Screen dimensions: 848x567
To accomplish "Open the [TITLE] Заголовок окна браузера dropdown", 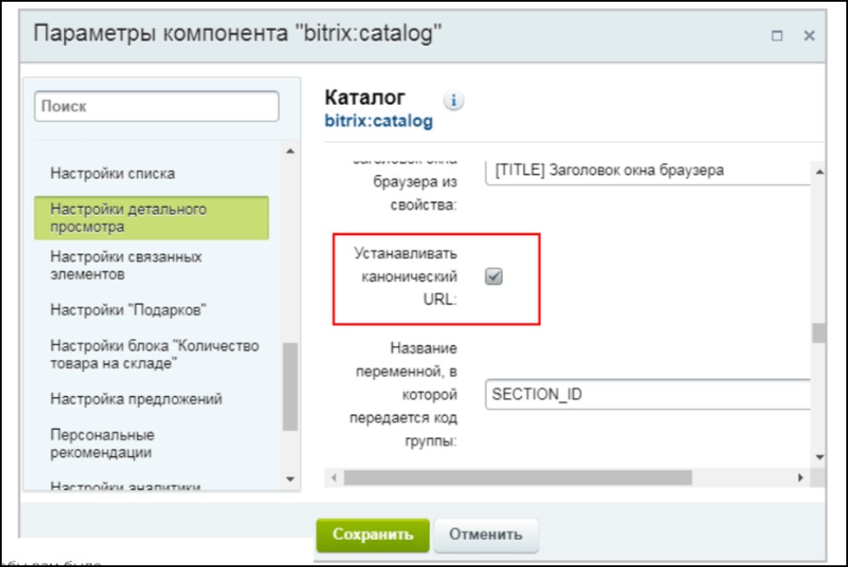I will coord(648,171).
